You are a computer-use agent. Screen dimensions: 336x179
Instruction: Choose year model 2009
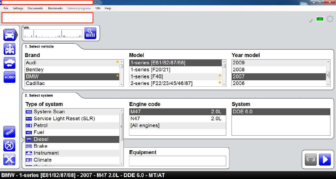(279, 63)
